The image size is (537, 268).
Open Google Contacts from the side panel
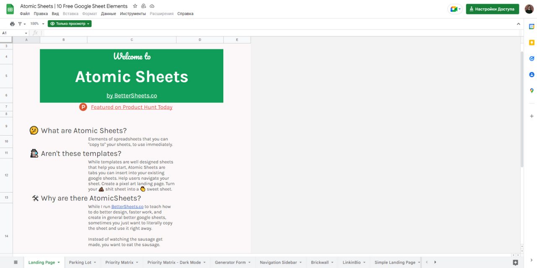click(531, 74)
